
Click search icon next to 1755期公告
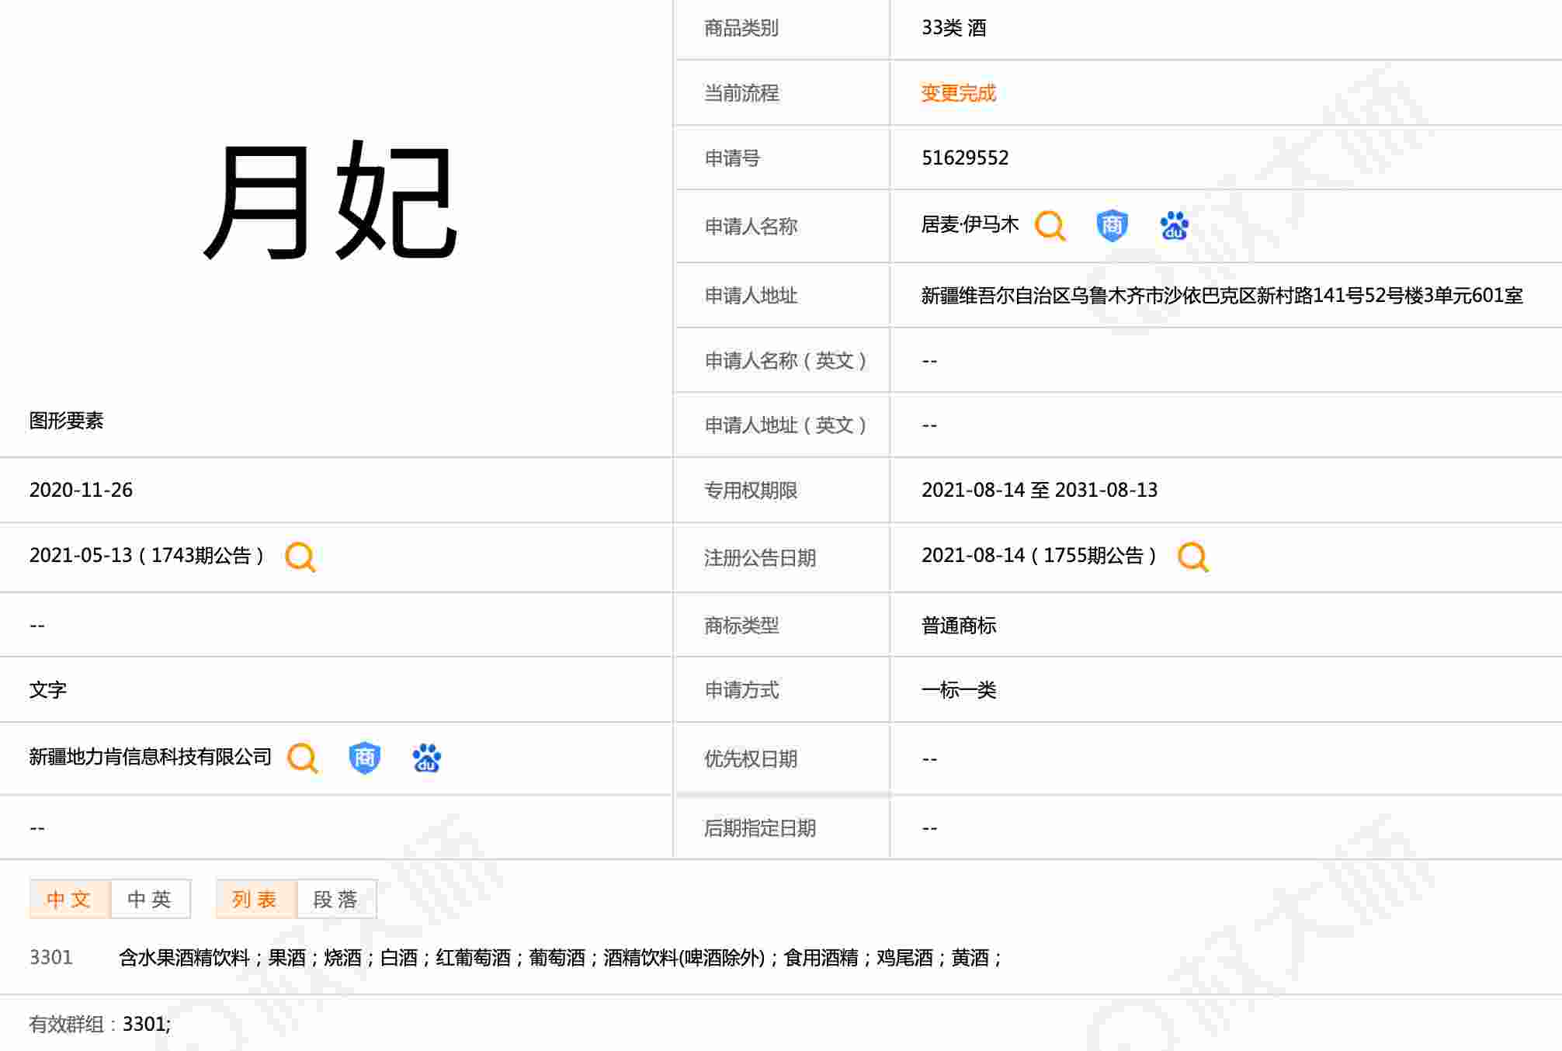pos(1192,557)
